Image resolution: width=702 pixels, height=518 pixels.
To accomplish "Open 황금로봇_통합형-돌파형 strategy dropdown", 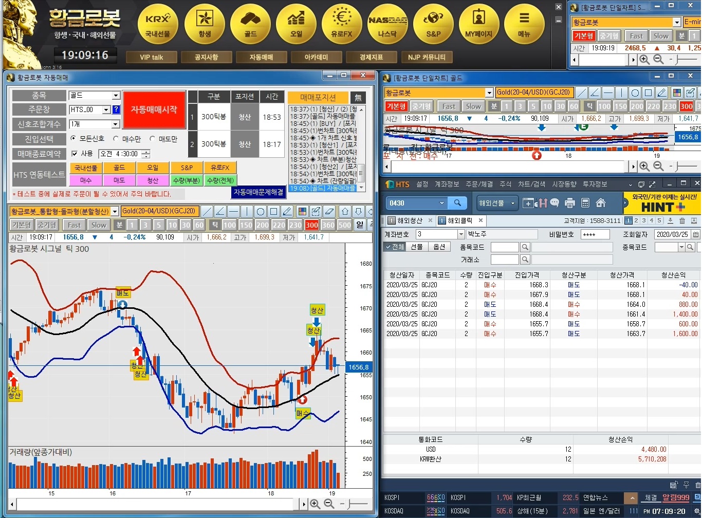I will tap(115, 211).
